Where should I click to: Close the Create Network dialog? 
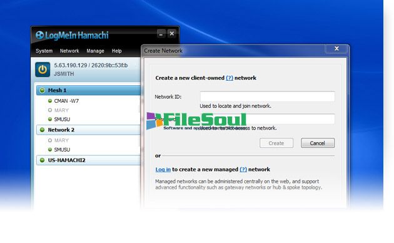pyautogui.click(x=336, y=48)
